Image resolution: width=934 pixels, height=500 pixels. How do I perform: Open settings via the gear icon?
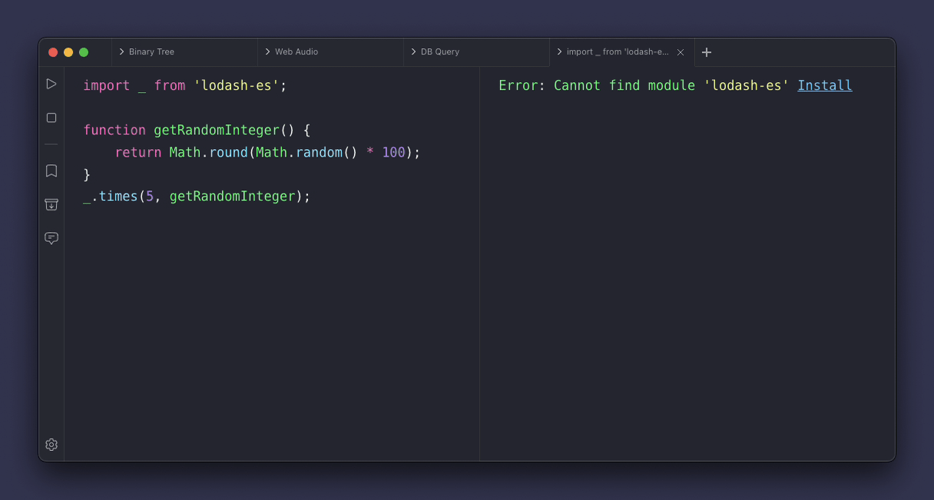tap(51, 444)
